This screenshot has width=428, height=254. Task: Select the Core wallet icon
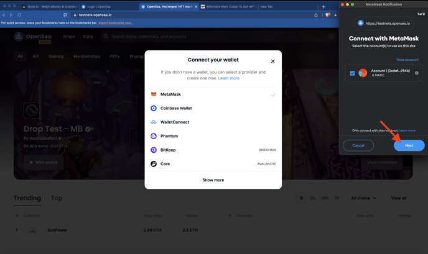pyautogui.click(x=154, y=164)
